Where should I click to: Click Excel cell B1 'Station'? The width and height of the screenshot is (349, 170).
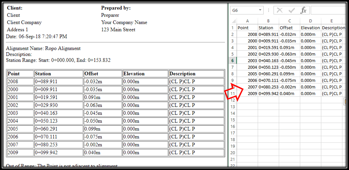pos(268,28)
